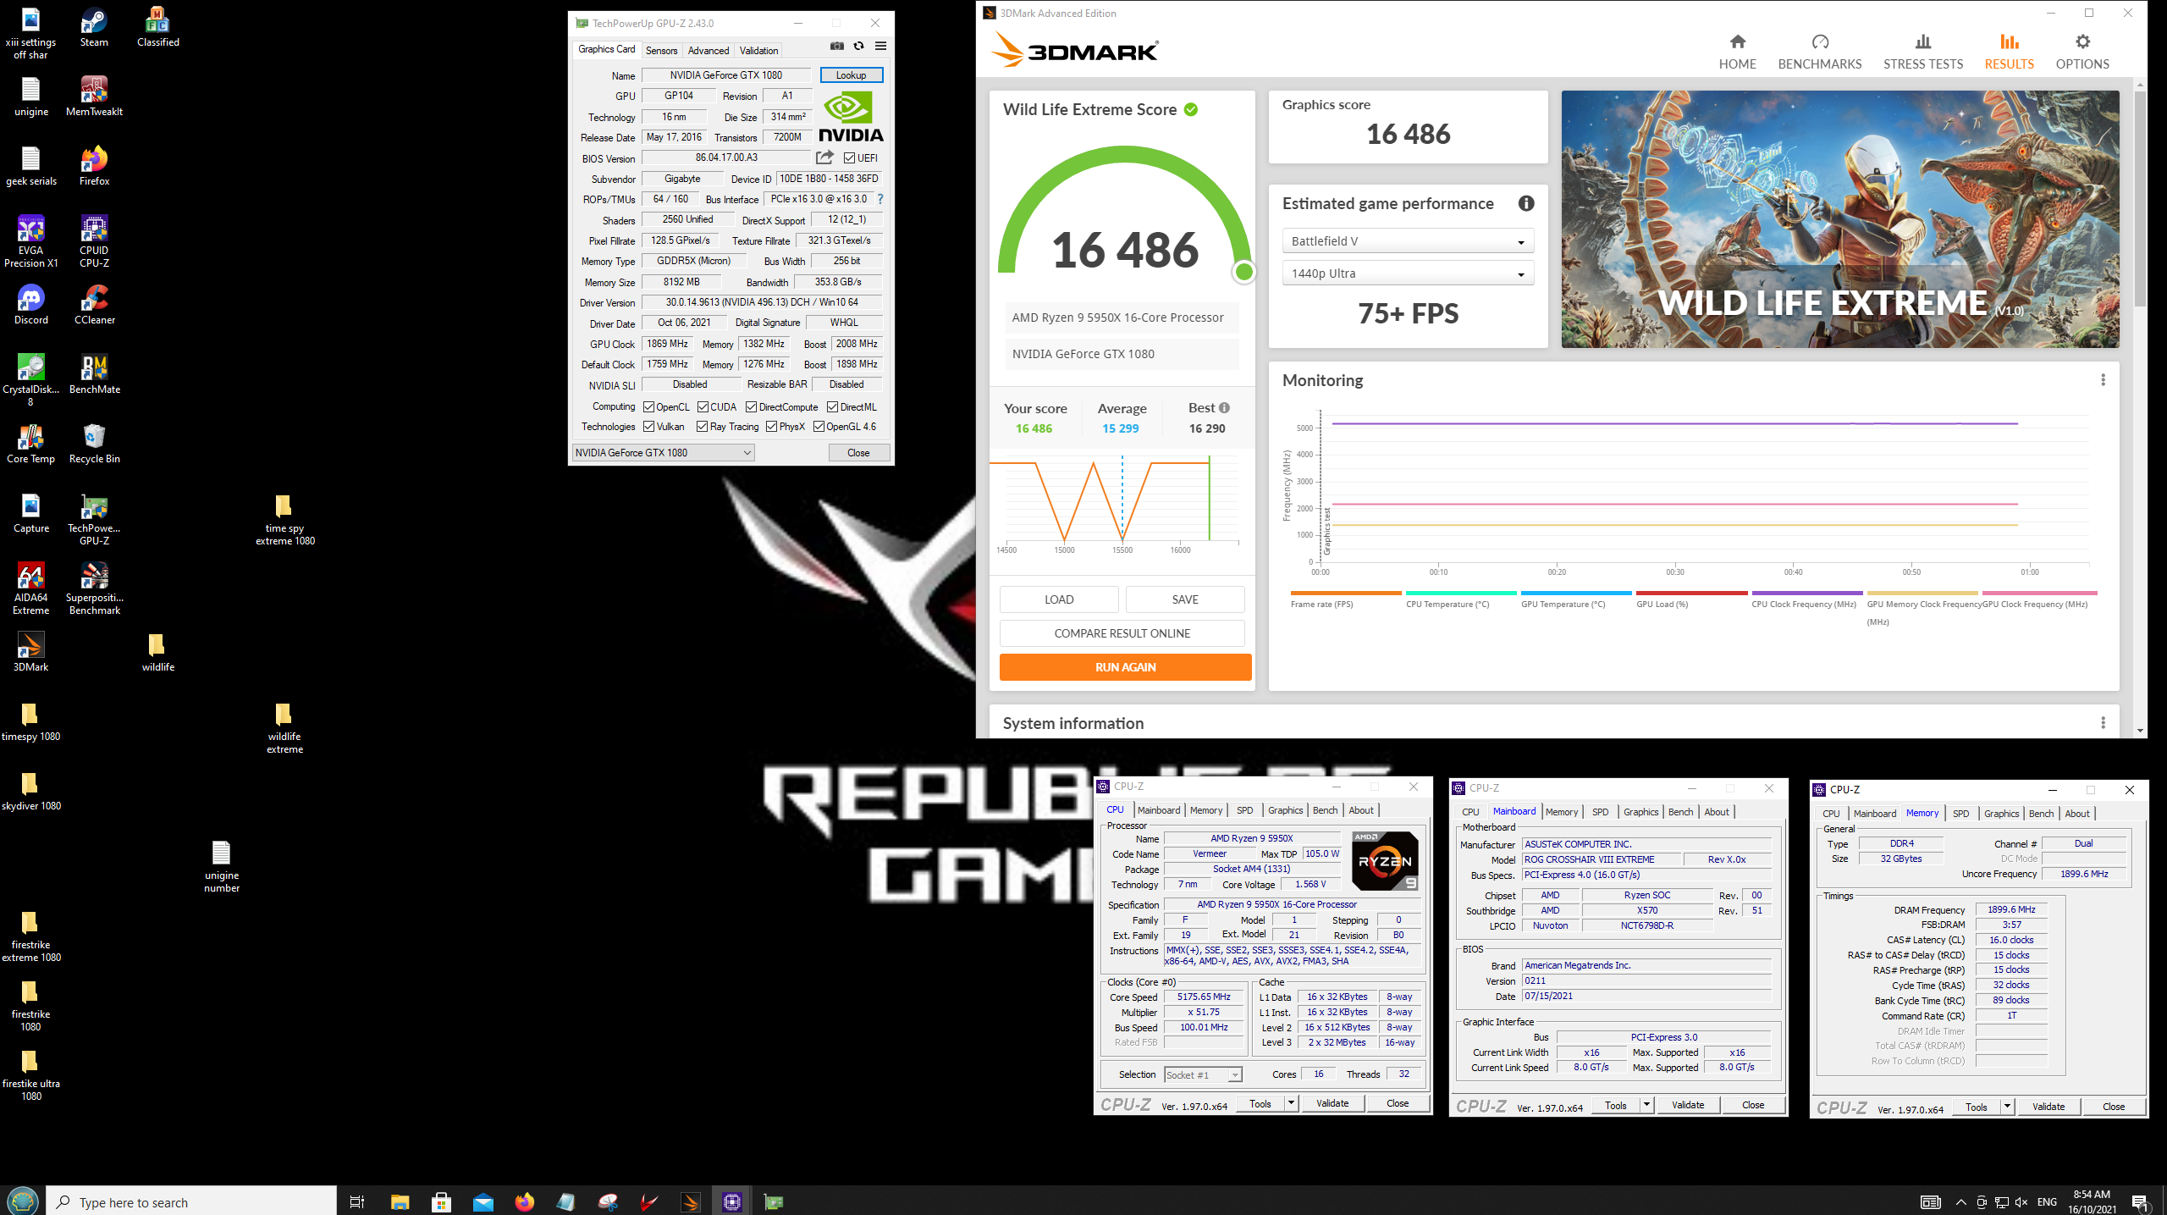
Task: Toggle CUDA checkbox in GPU-Z
Action: pos(703,407)
